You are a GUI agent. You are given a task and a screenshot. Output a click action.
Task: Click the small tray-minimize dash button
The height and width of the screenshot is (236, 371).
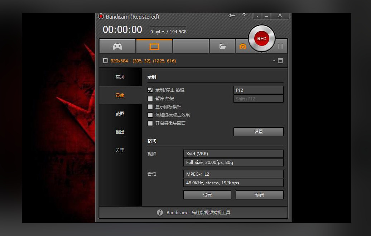(x=257, y=16)
